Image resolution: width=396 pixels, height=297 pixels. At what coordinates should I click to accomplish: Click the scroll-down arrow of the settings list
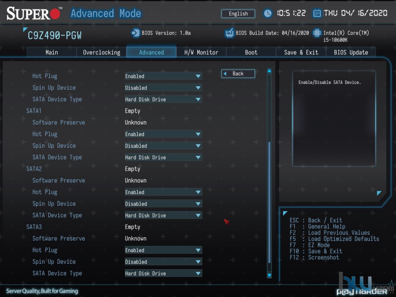(x=269, y=275)
